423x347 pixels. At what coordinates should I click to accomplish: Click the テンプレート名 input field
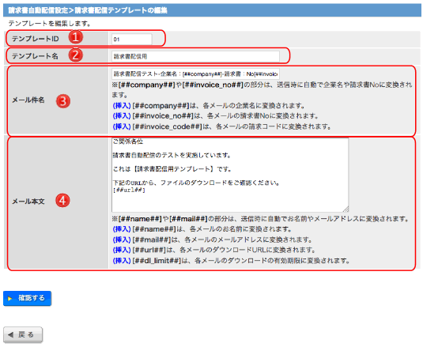195,56
